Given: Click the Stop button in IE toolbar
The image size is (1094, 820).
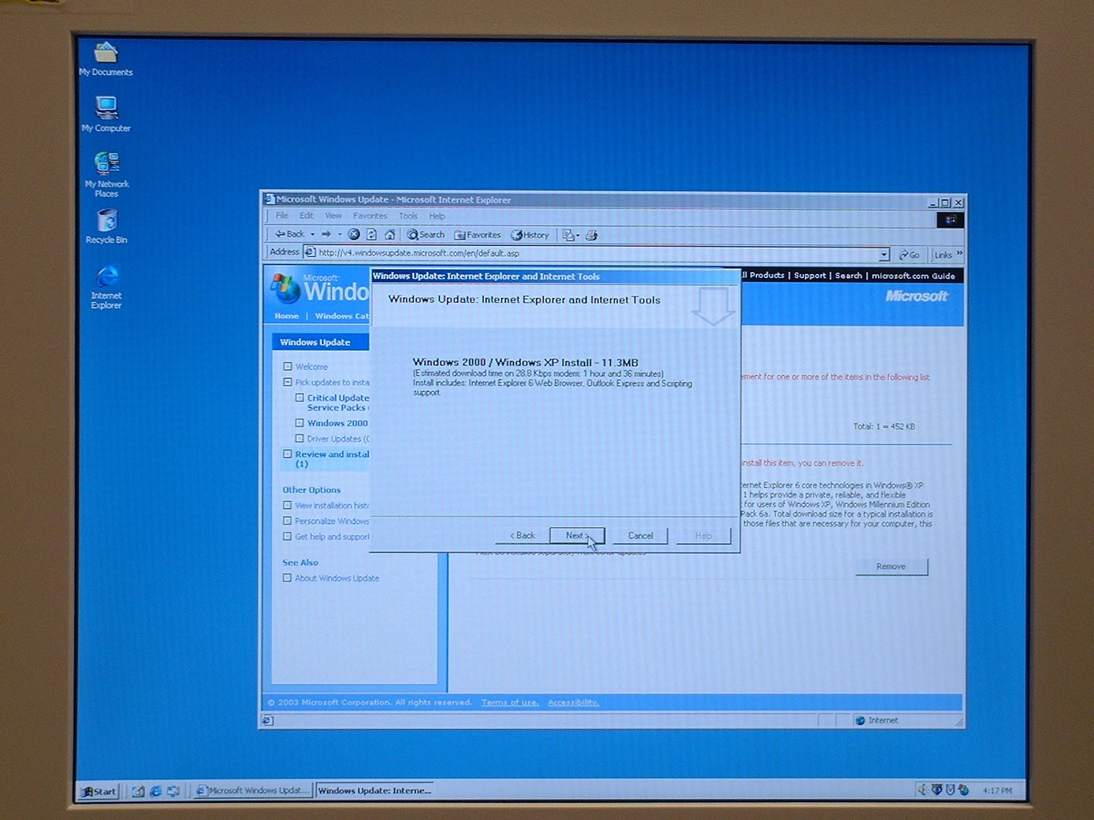Looking at the screenshot, I should tap(353, 234).
